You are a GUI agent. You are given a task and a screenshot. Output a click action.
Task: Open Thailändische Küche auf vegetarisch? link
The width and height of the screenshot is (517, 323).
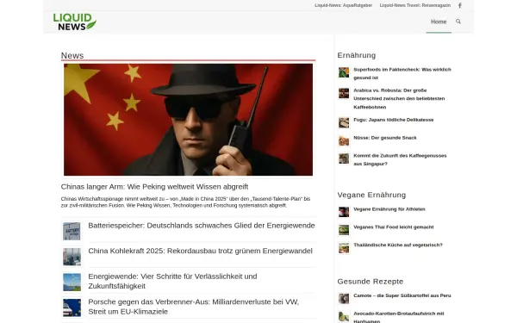(398, 245)
